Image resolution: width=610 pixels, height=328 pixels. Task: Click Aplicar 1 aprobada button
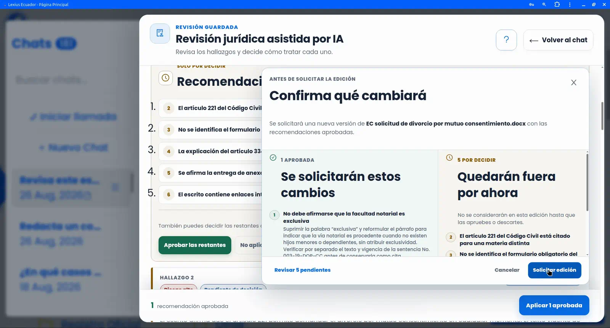pyautogui.click(x=554, y=305)
